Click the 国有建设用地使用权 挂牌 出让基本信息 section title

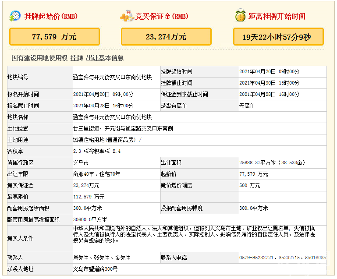pyautogui.click(x=67, y=58)
